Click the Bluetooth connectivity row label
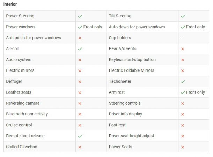 [x=27, y=114]
